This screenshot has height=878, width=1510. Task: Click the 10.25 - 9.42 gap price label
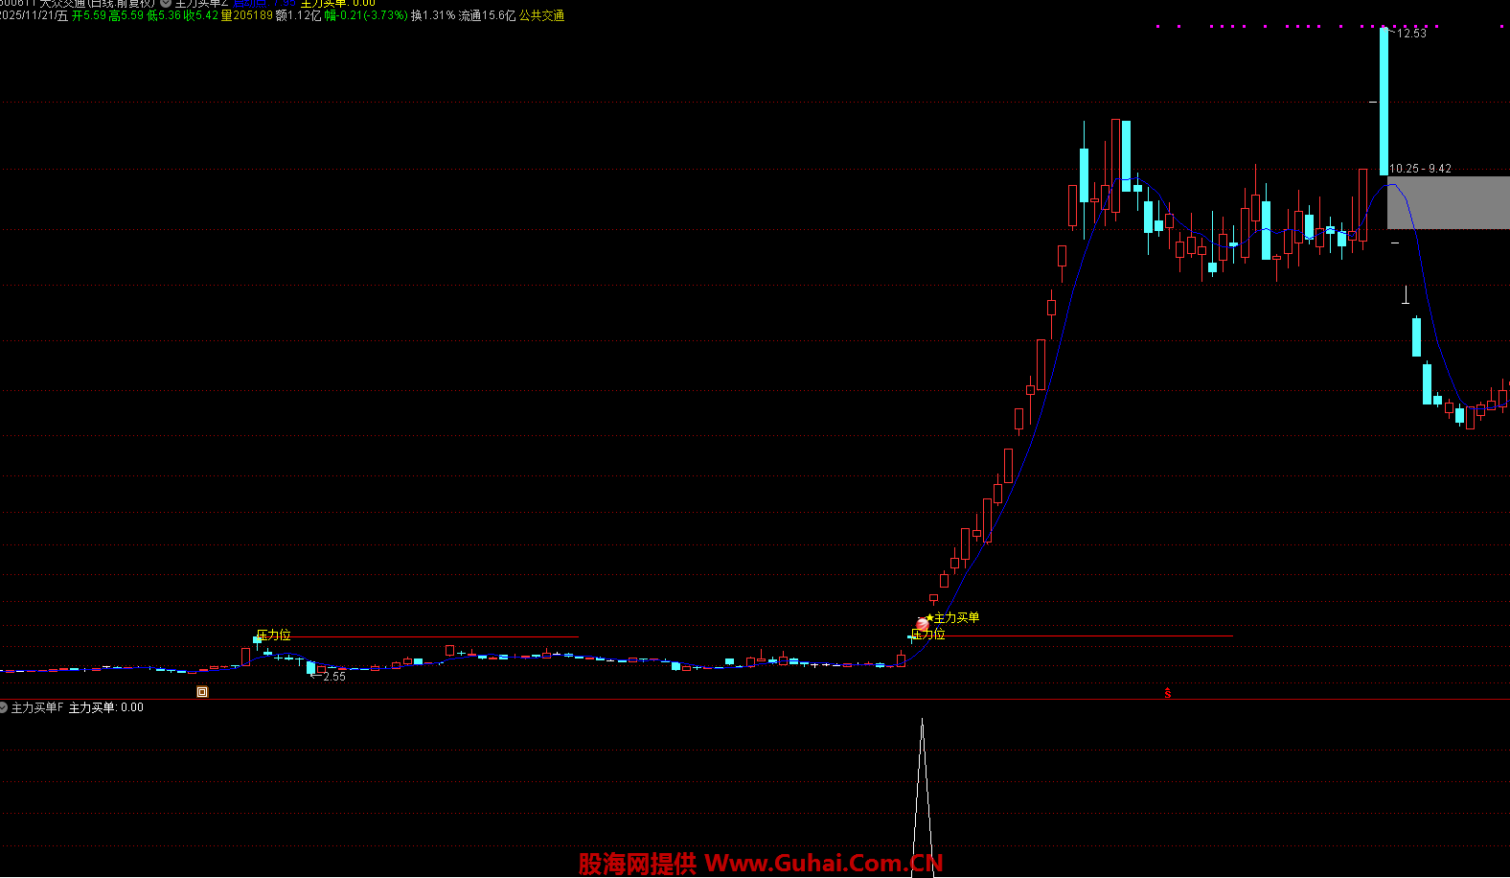coord(1420,169)
